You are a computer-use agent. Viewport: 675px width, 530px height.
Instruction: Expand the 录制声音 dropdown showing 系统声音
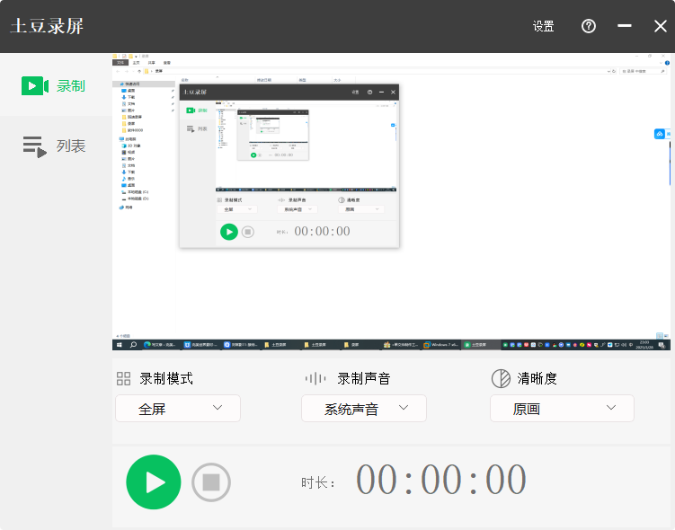click(364, 408)
